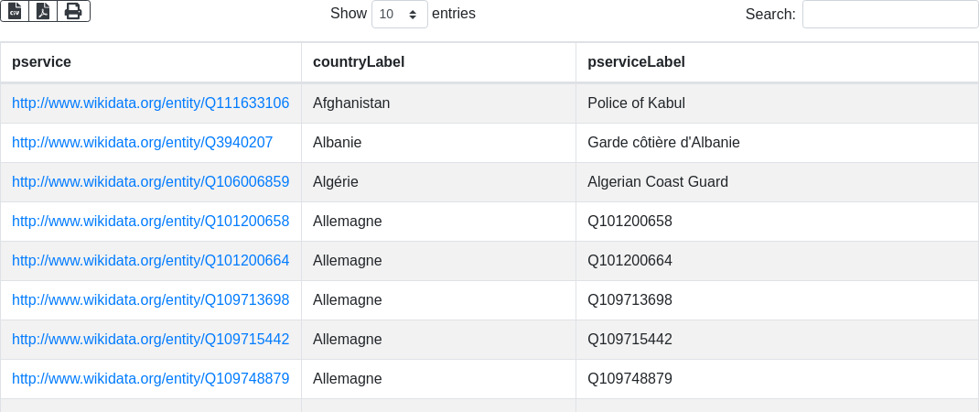This screenshot has width=979, height=412.
Task: Export table as CSV file
Action: point(15,11)
